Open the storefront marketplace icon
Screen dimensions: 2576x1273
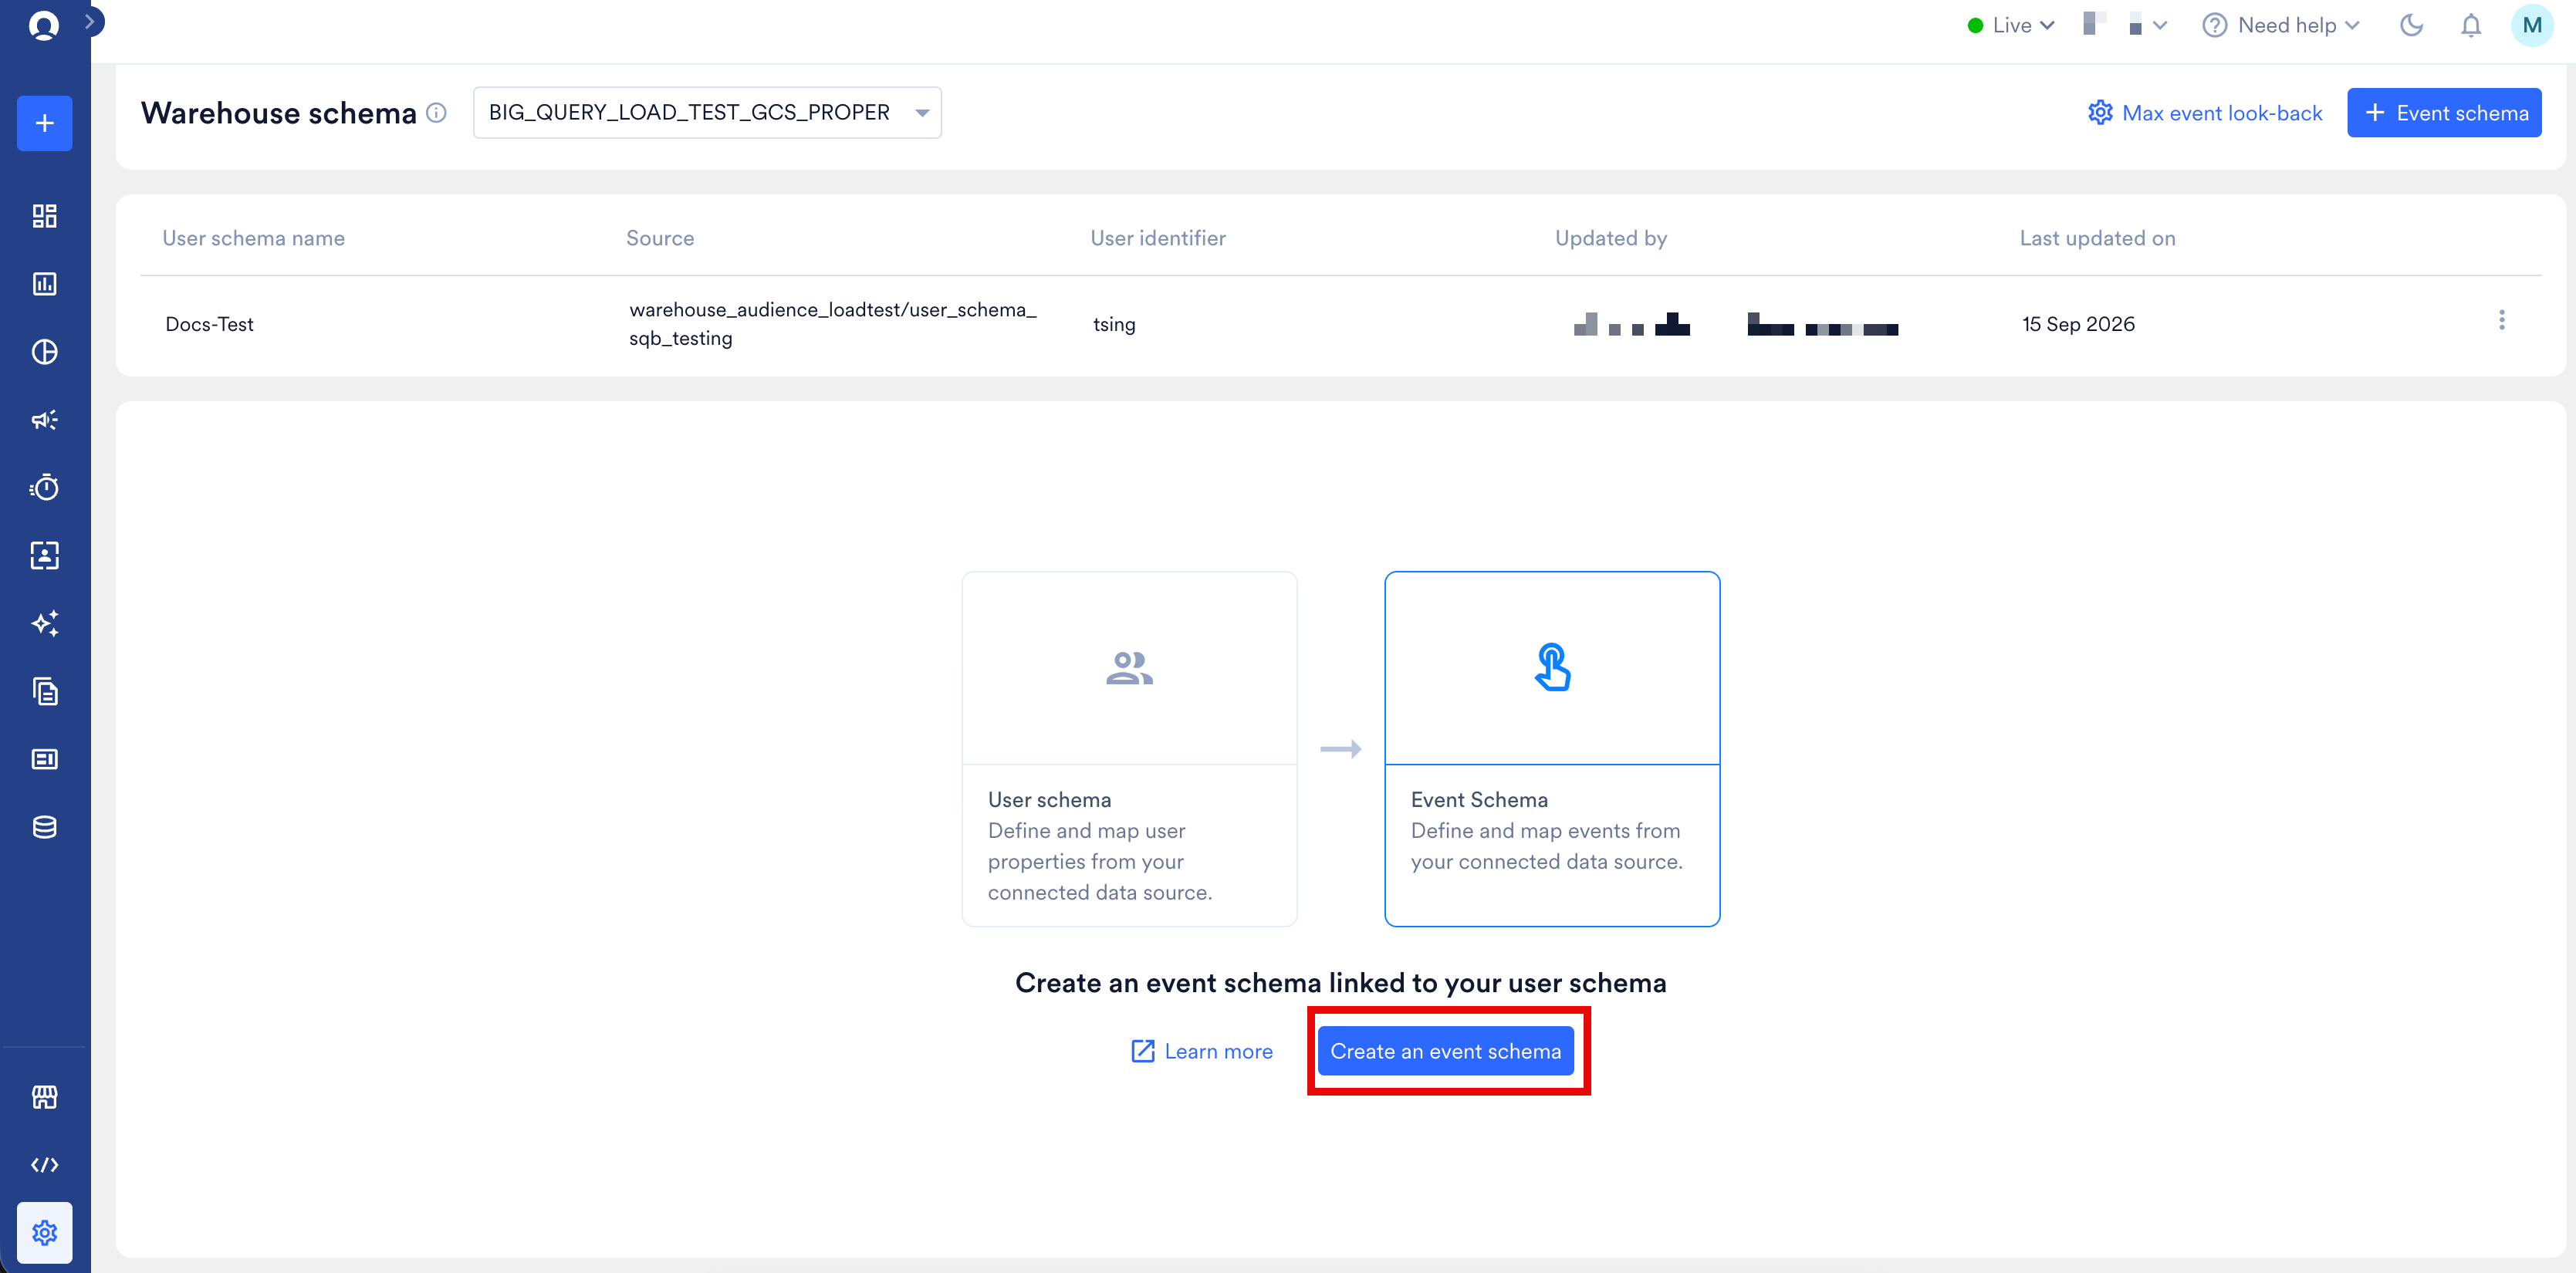[x=44, y=1097]
